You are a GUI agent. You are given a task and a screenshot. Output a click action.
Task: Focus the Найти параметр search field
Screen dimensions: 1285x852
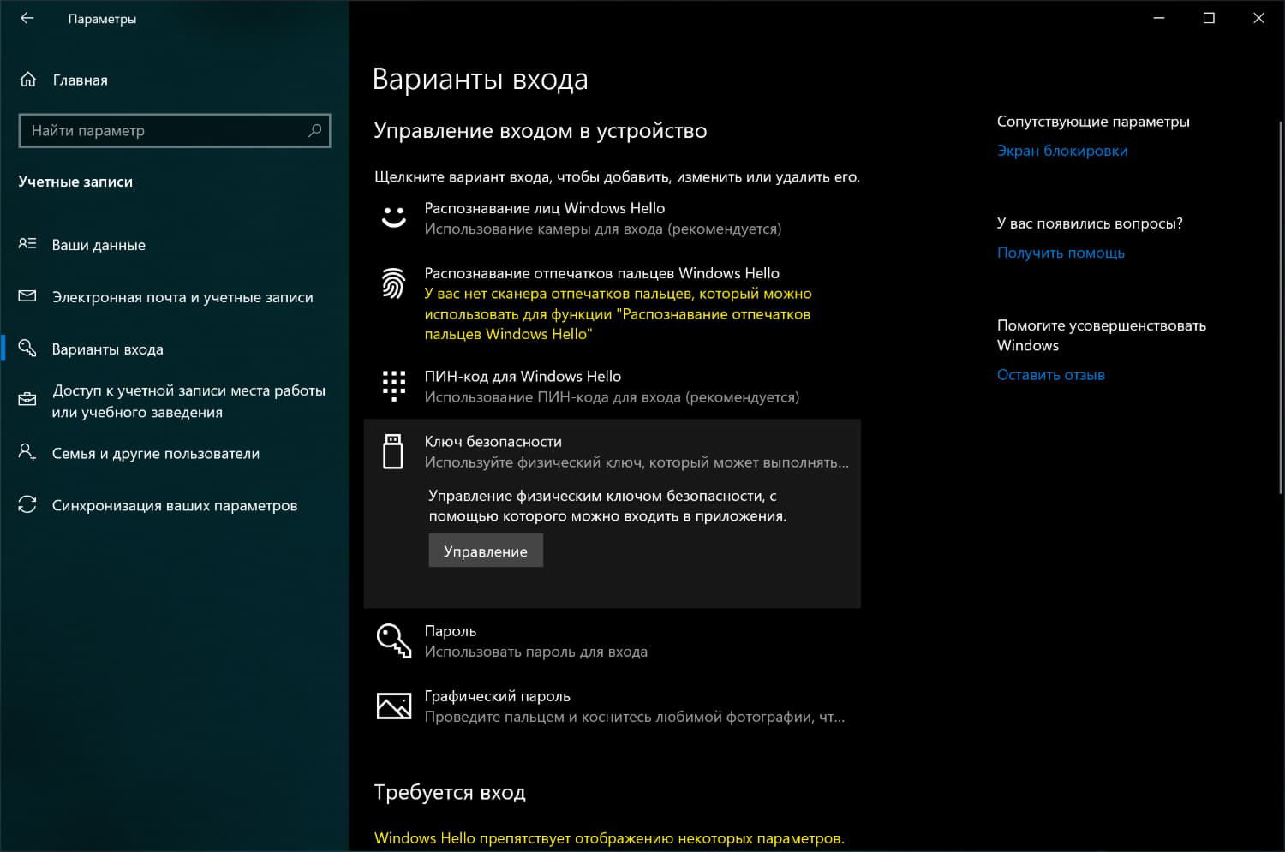point(174,130)
